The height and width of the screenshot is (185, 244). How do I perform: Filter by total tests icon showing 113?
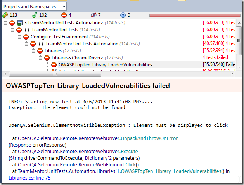point(5,15)
